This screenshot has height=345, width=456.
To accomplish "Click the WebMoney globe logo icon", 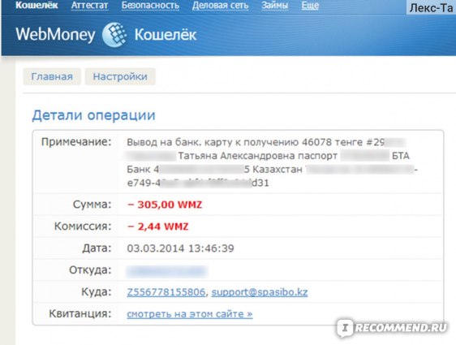I will pos(114,35).
